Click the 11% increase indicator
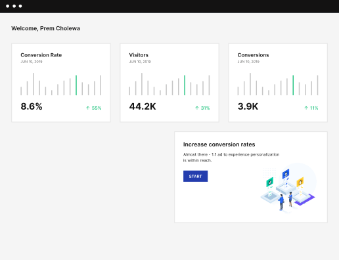Screen dimensions: 339x260 [x=311, y=108]
